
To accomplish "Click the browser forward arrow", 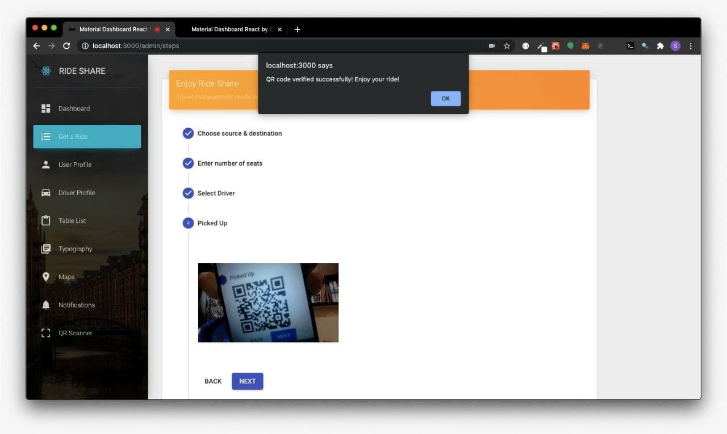I will coord(52,46).
